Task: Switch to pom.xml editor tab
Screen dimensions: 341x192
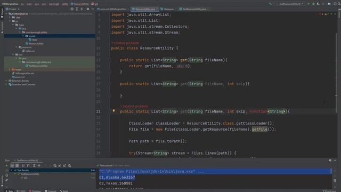Action: pos(112,9)
